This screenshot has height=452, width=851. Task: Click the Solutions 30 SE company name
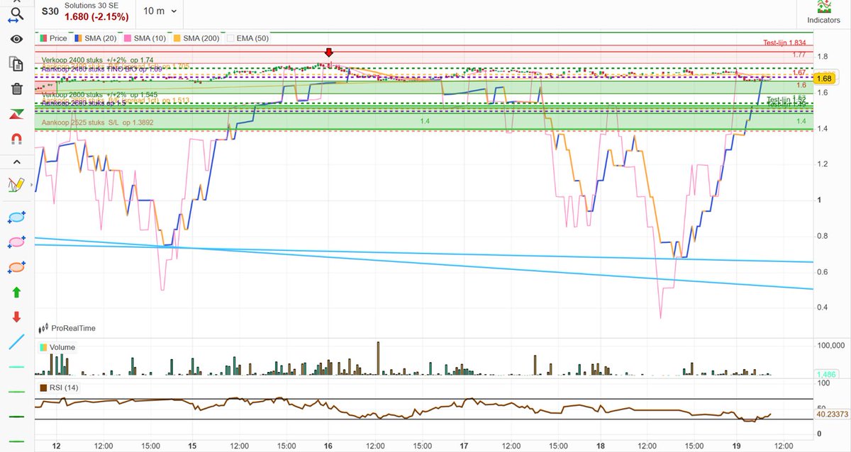93,6
